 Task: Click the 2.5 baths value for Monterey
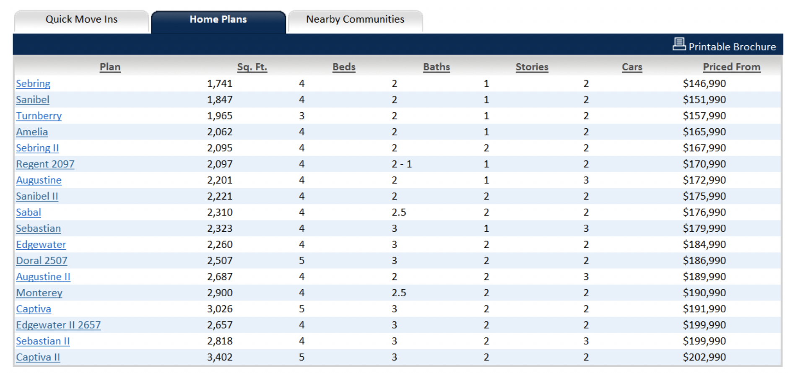399,293
